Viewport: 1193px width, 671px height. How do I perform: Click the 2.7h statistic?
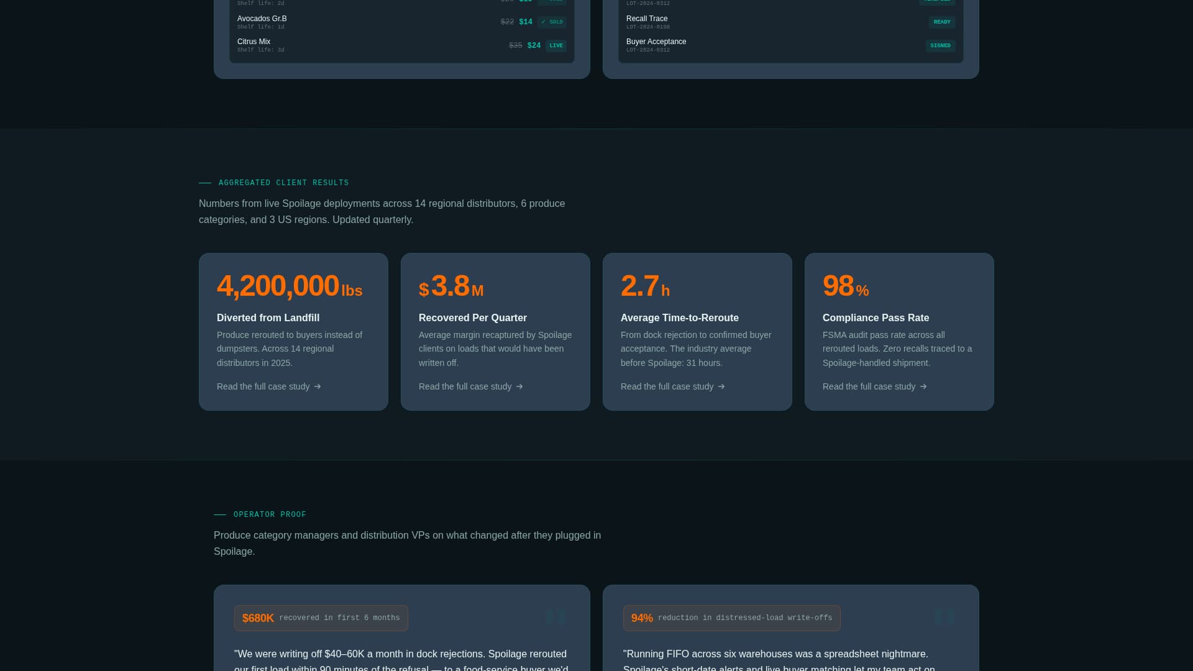tap(645, 286)
